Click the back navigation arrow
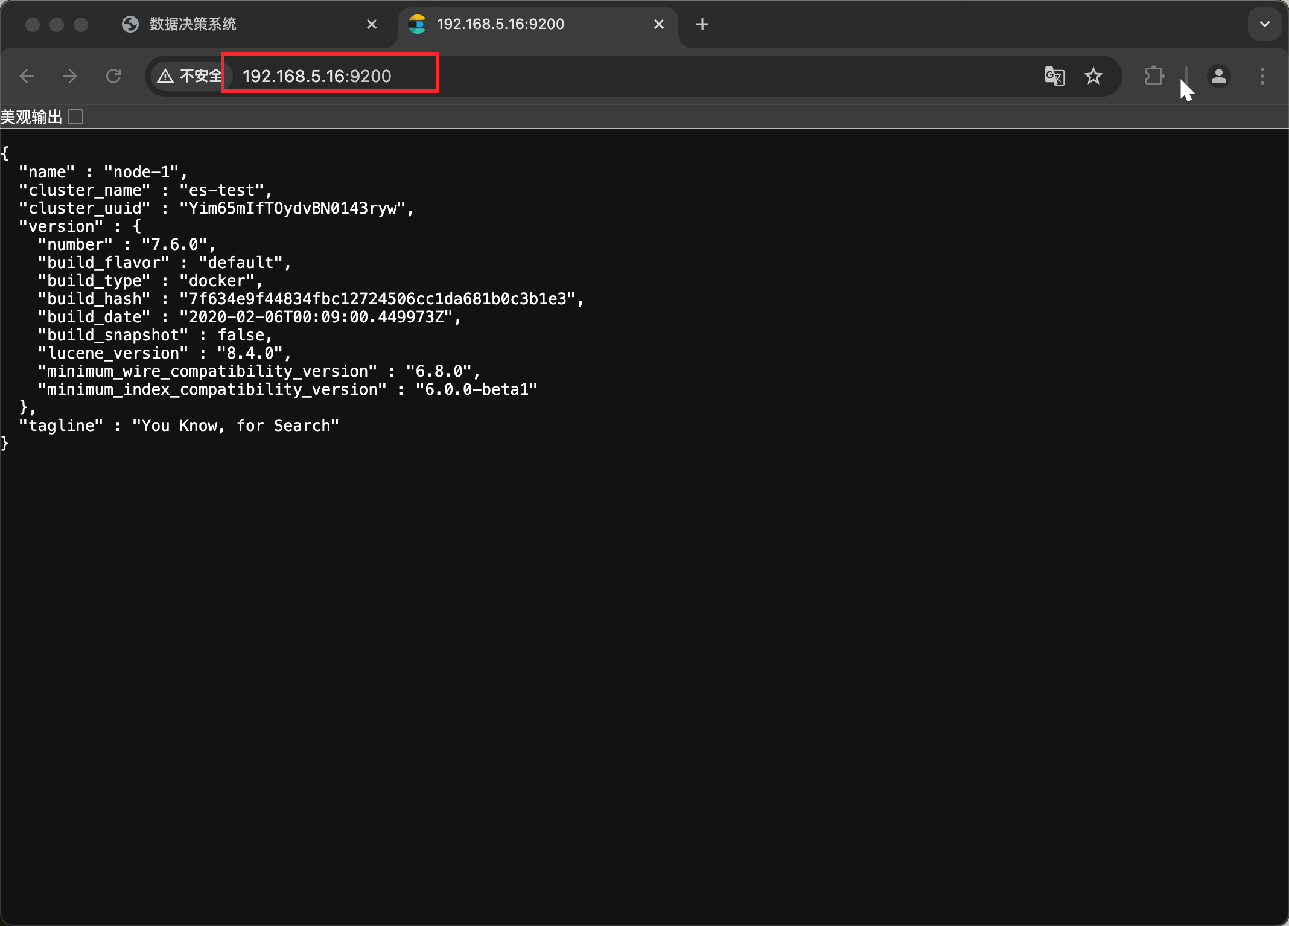Screen dimensions: 1289x926 [x=27, y=76]
